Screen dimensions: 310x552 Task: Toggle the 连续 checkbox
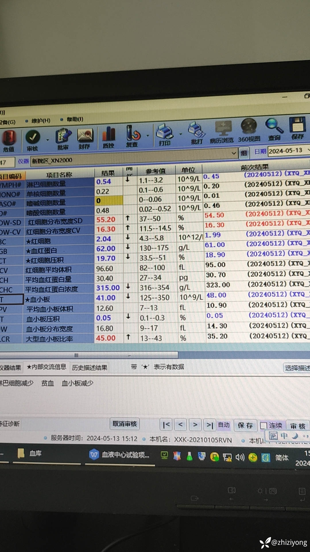tap(263, 425)
